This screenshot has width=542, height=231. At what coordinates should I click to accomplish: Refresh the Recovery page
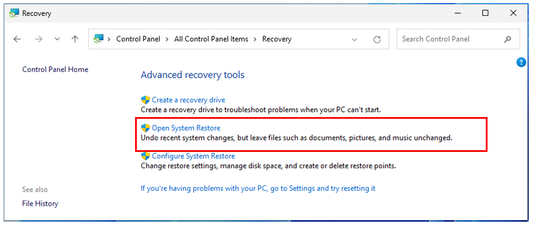[377, 39]
